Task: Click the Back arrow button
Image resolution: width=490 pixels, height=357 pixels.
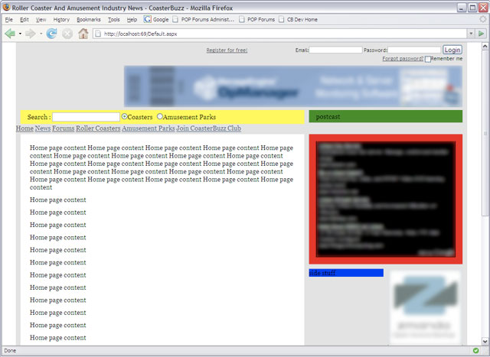Action: pos(10,34)
